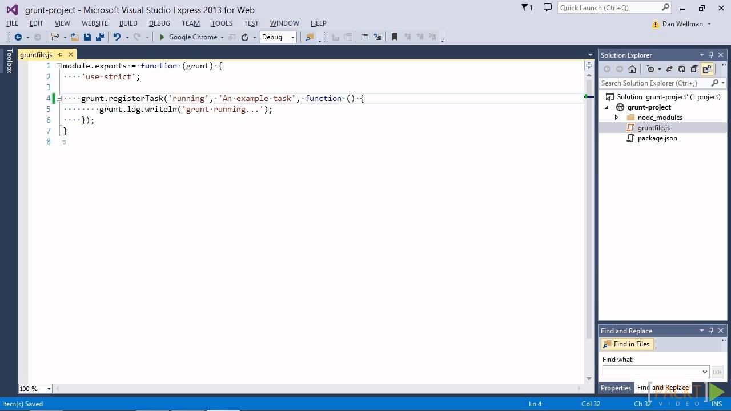Save gruntfile.js with the Save icon
Viewport: 731px width, 411px height.
[87, 37]
